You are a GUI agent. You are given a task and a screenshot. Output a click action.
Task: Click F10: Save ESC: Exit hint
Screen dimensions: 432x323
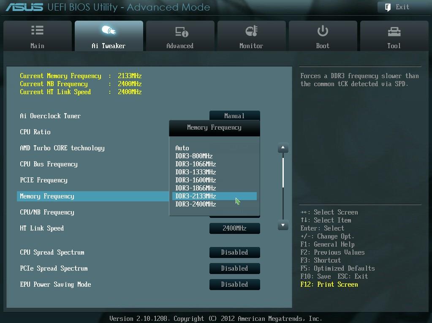(x=334, y=276)
